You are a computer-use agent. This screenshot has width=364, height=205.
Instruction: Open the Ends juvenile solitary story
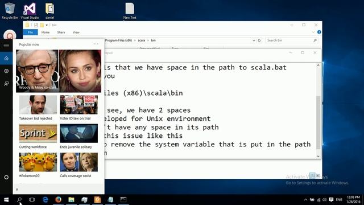[x=78, y=137]
